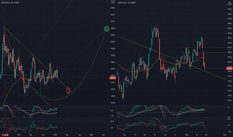233x137 pixels.
Task: Click the red current price tag on weekly chart
Action: click(x=113, y=78)
